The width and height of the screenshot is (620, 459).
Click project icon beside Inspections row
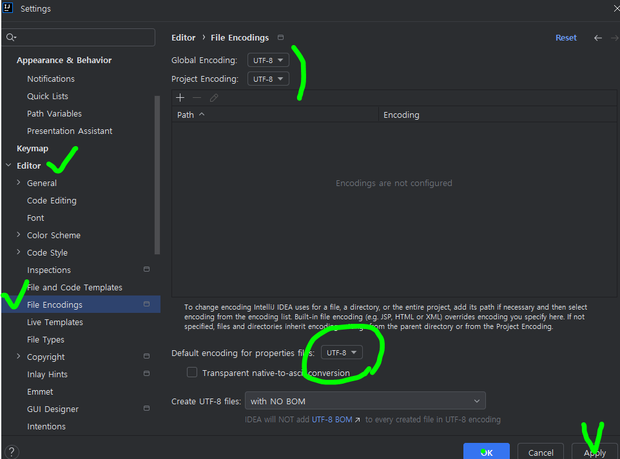146,269
